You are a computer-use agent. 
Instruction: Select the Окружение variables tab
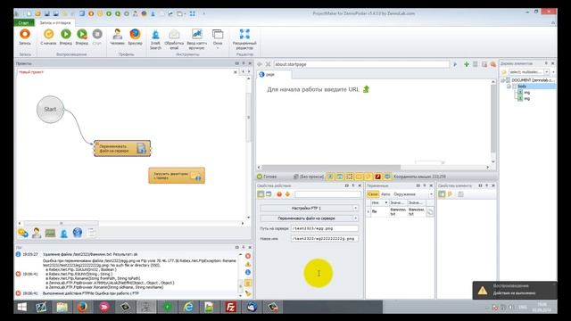coord(404,194)
